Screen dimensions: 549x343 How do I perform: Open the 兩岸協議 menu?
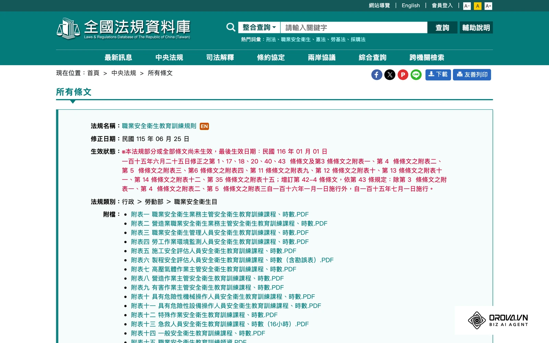[322, 57]
